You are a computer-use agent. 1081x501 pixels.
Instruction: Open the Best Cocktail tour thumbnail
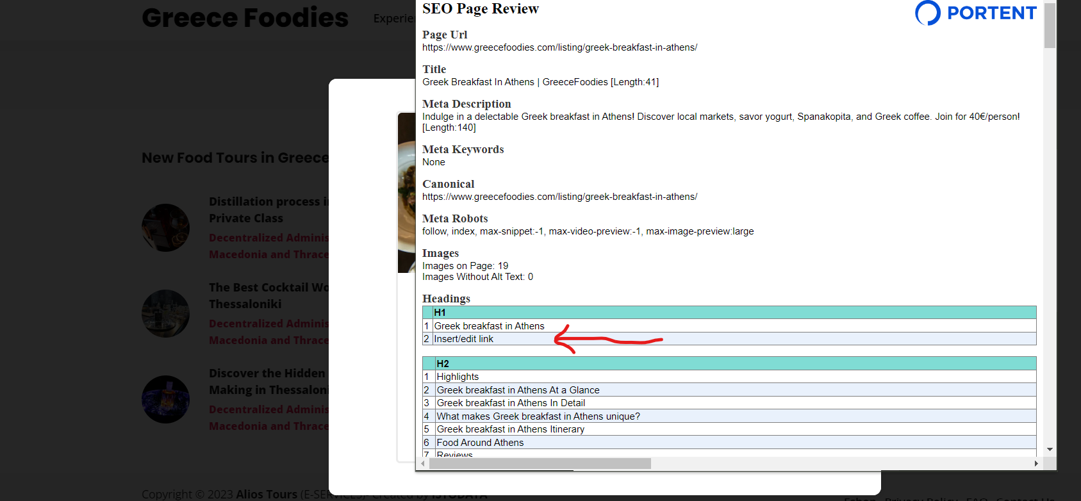[165, 313]
